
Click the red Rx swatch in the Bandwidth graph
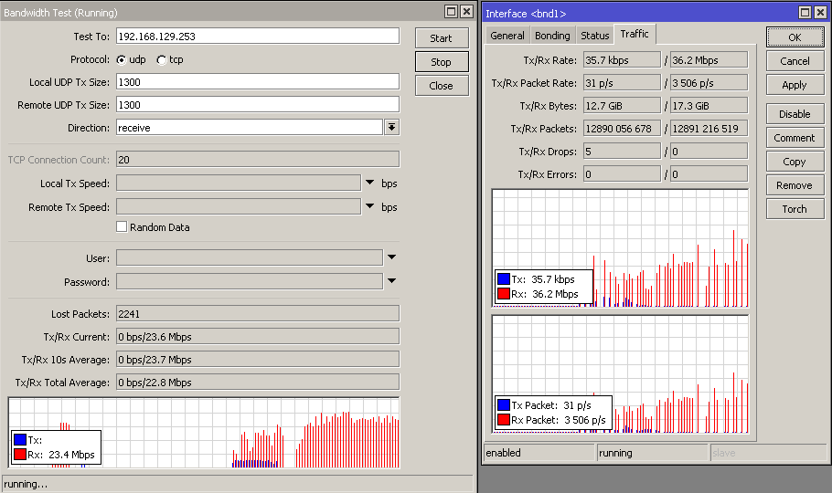pos(20,455)
